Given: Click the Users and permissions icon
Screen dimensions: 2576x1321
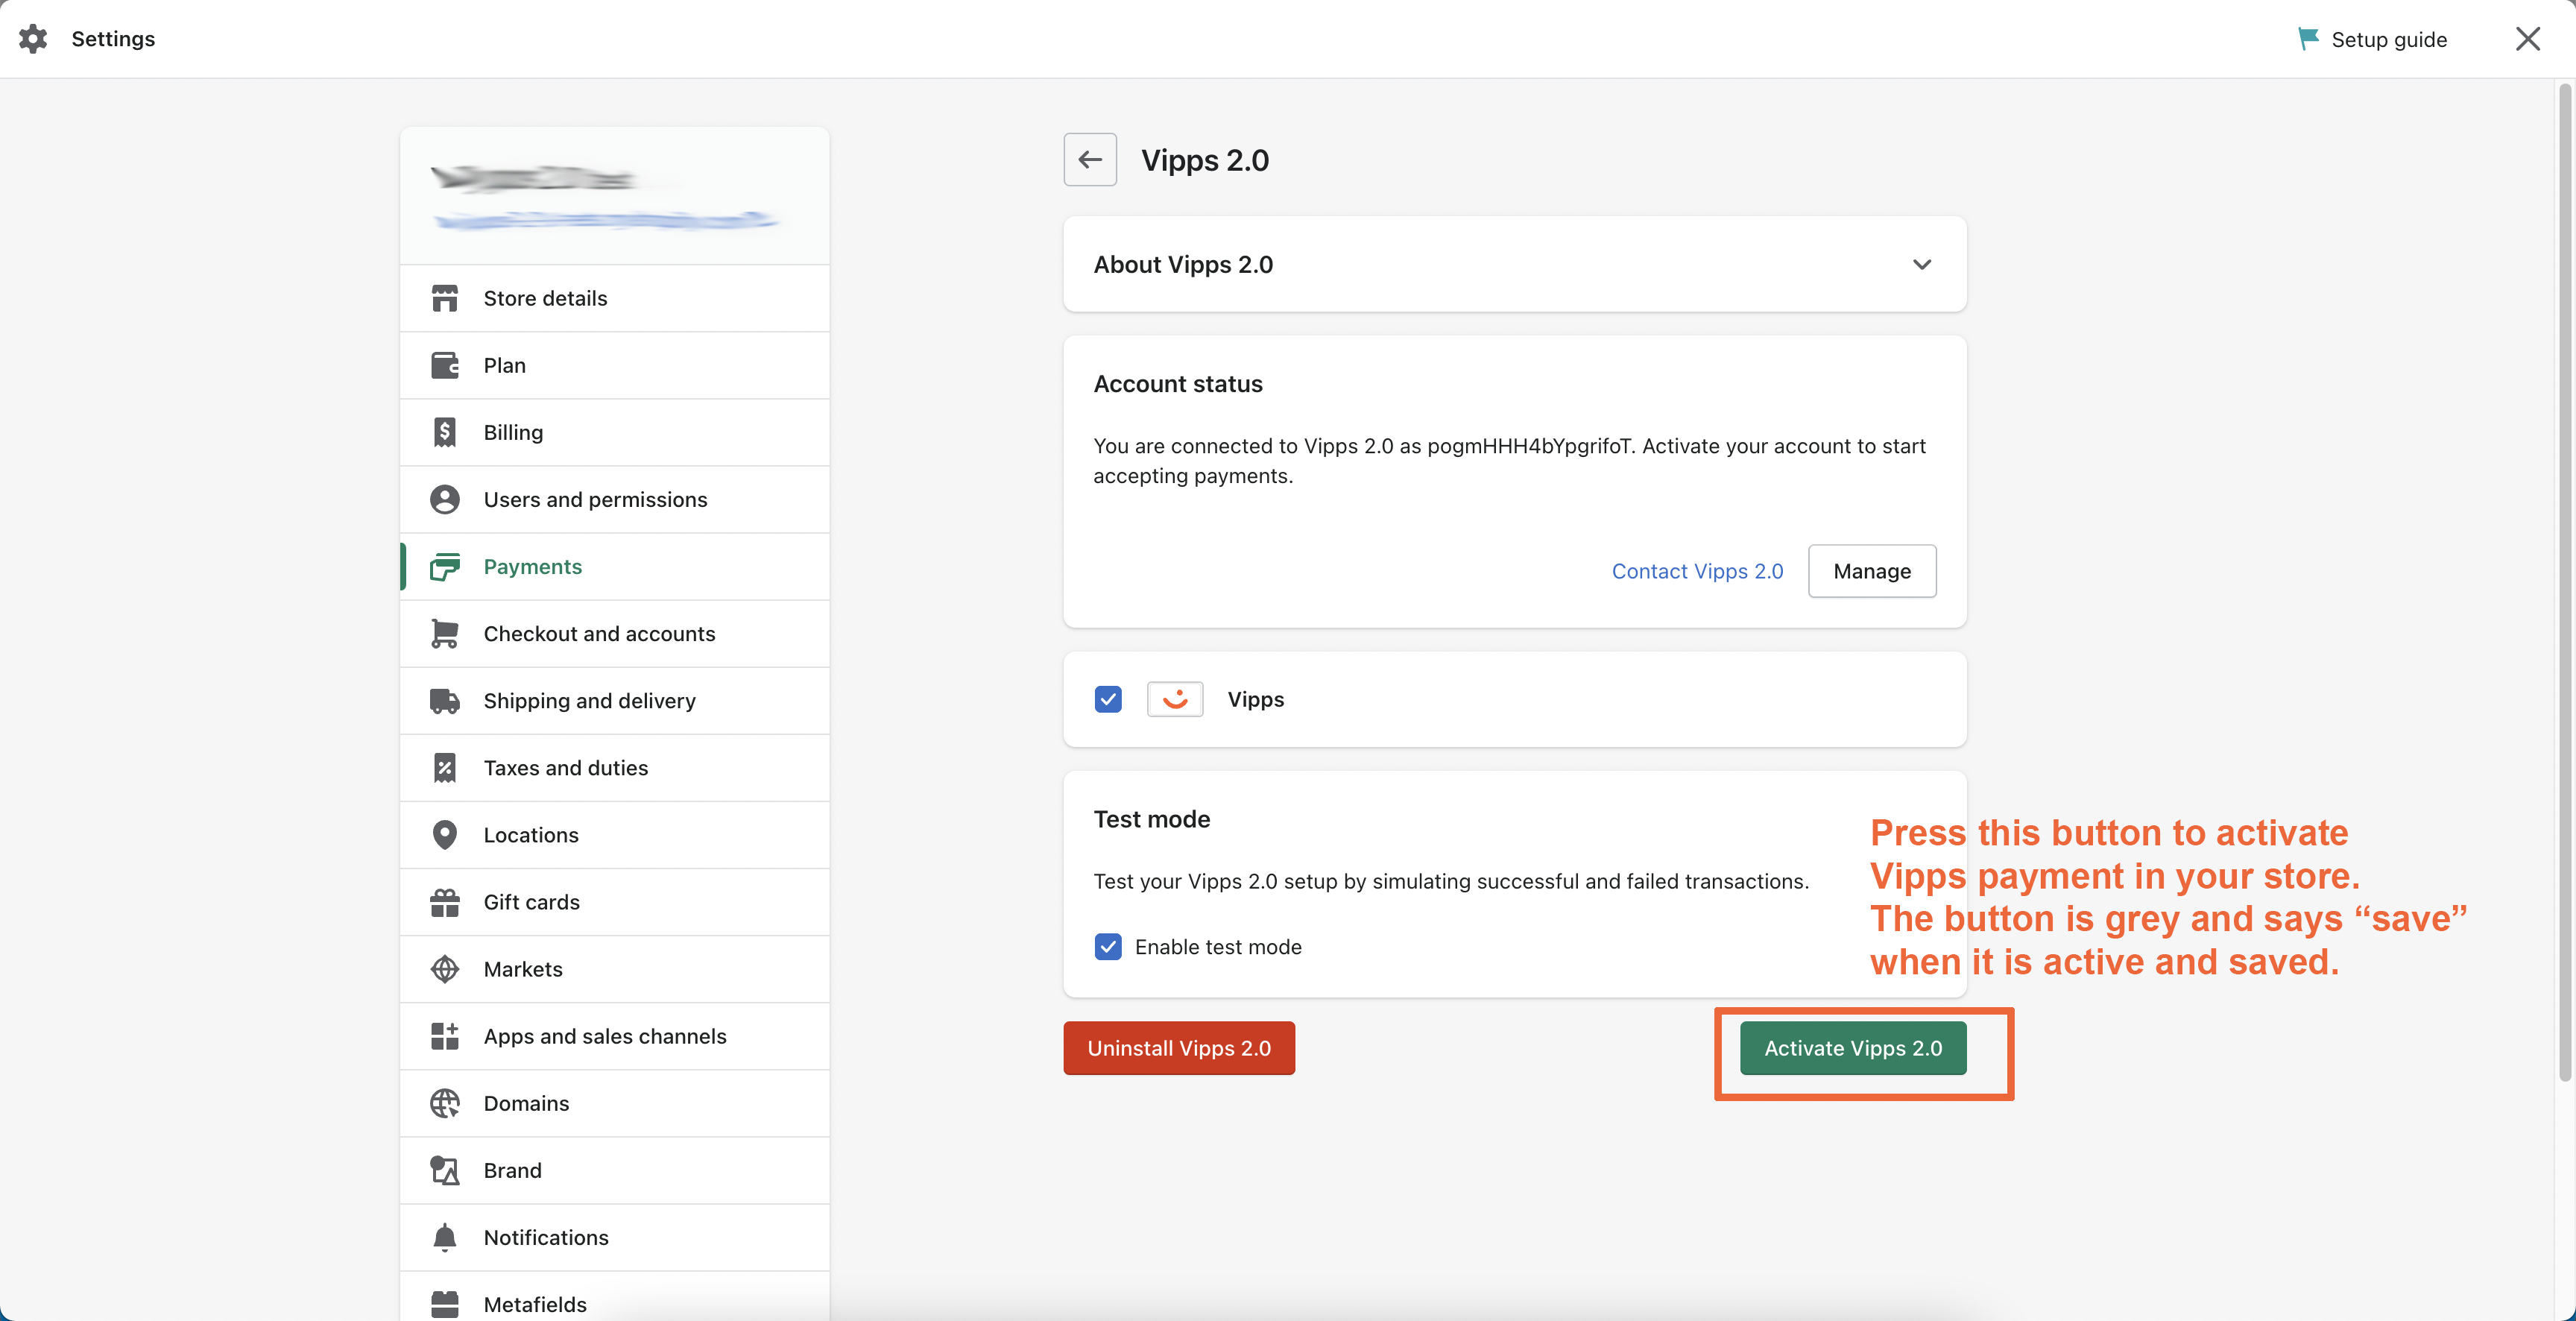Looking at the screenshot, I should (444, 499).
